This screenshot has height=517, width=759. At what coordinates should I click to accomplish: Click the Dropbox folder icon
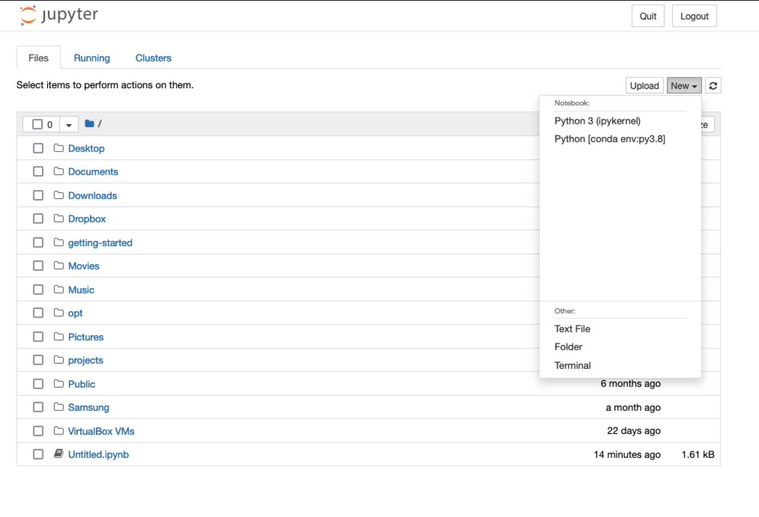[59, 218]
